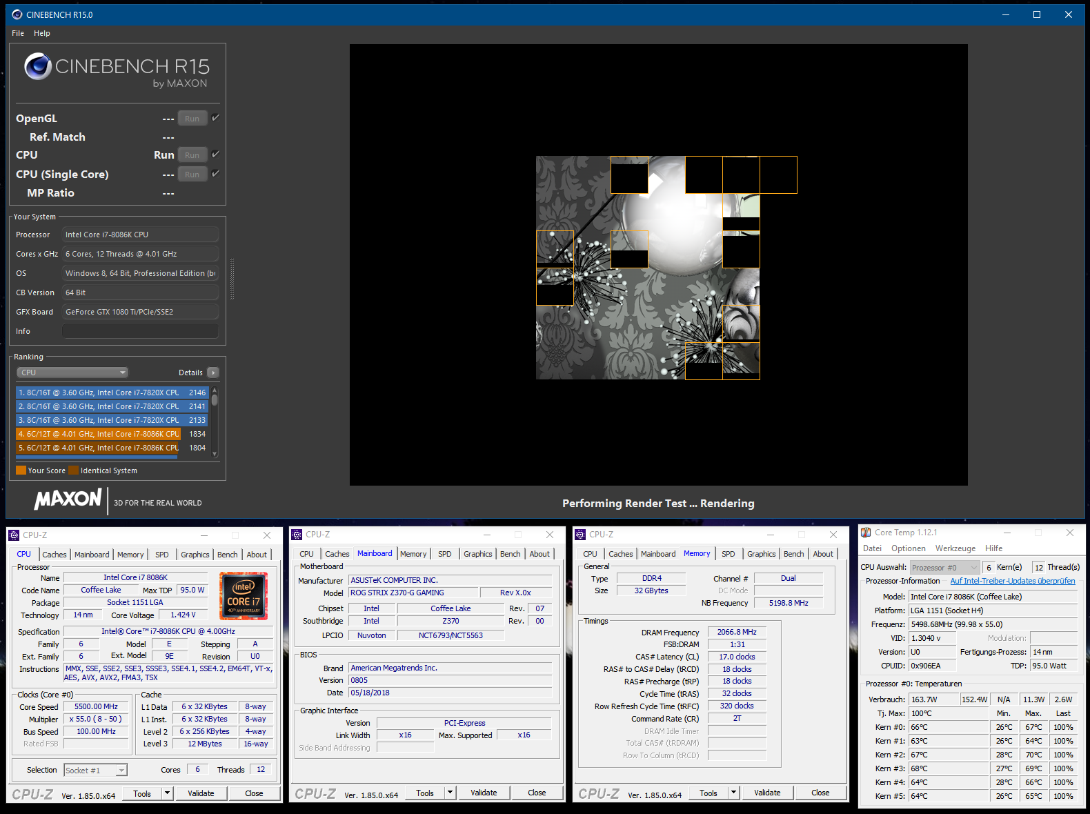Click the CPU-Z icon in first window title
1090x814 pixels.
point(14,535)
